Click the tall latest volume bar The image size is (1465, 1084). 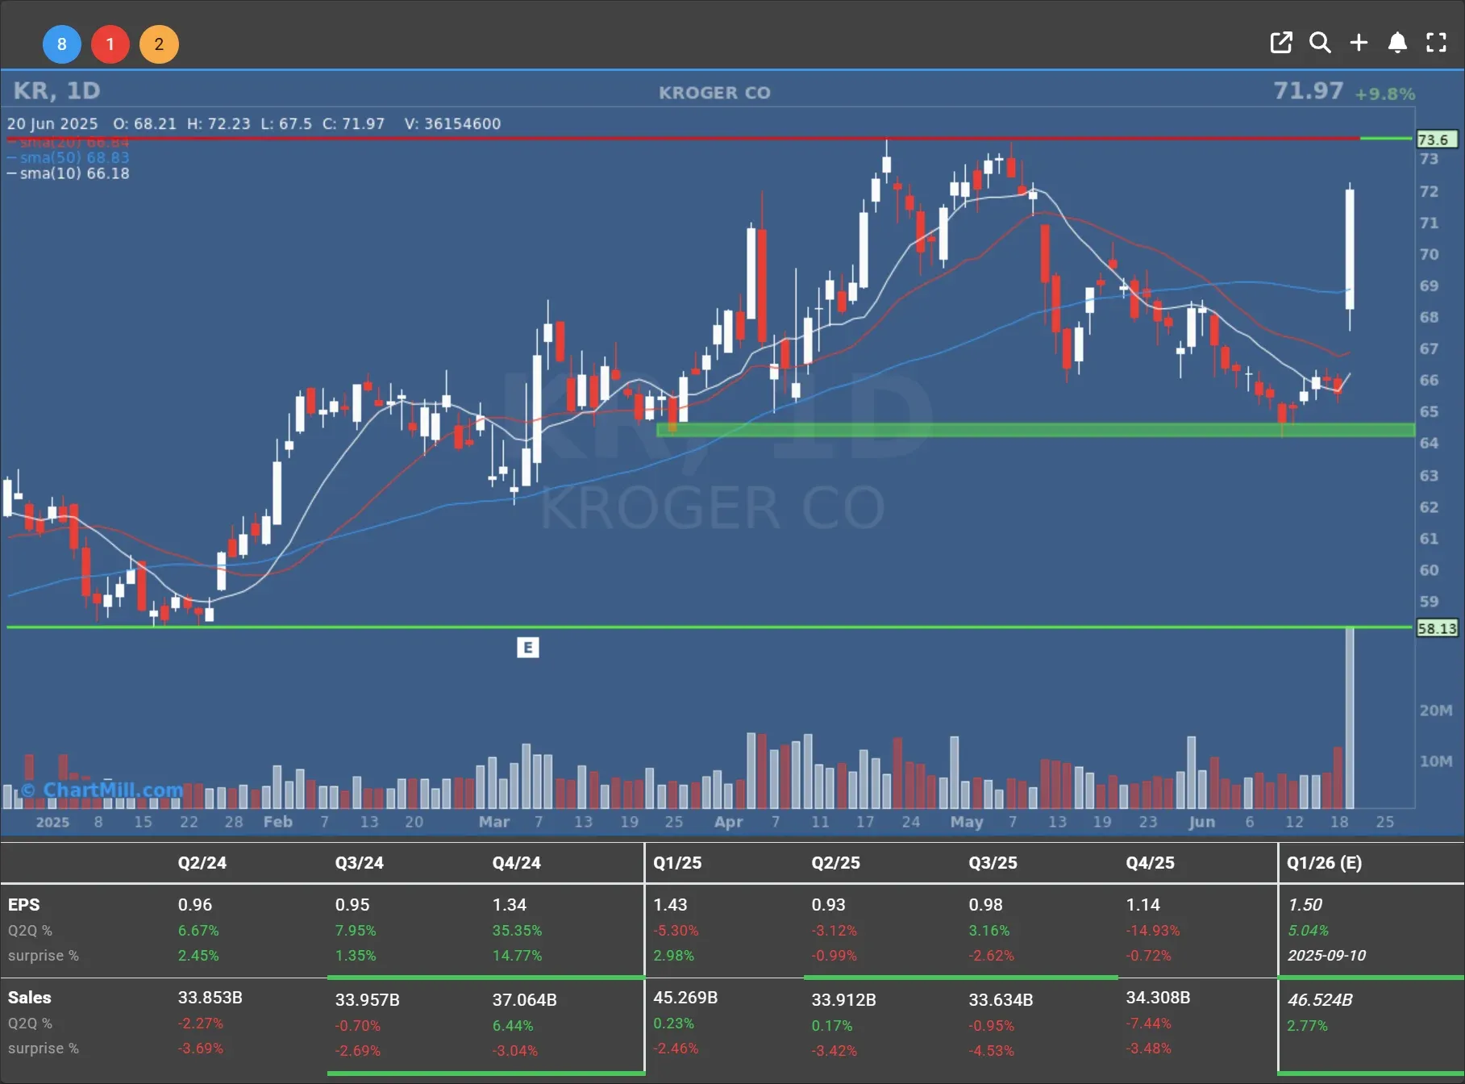pos(1350,718)
